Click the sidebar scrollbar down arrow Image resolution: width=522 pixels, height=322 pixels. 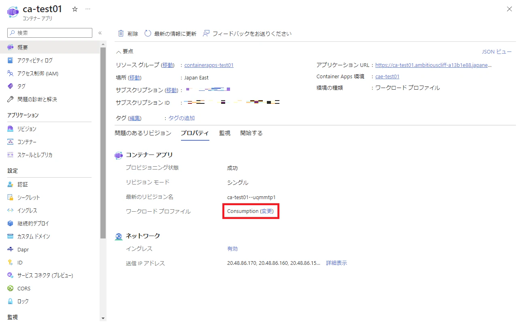tap(103, 318)
